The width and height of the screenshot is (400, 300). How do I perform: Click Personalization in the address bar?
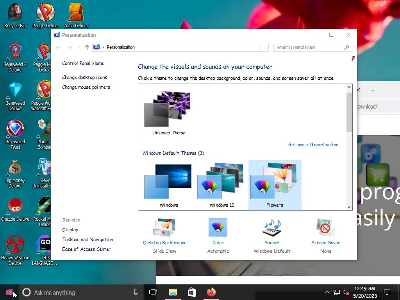(x=121, y=47)
